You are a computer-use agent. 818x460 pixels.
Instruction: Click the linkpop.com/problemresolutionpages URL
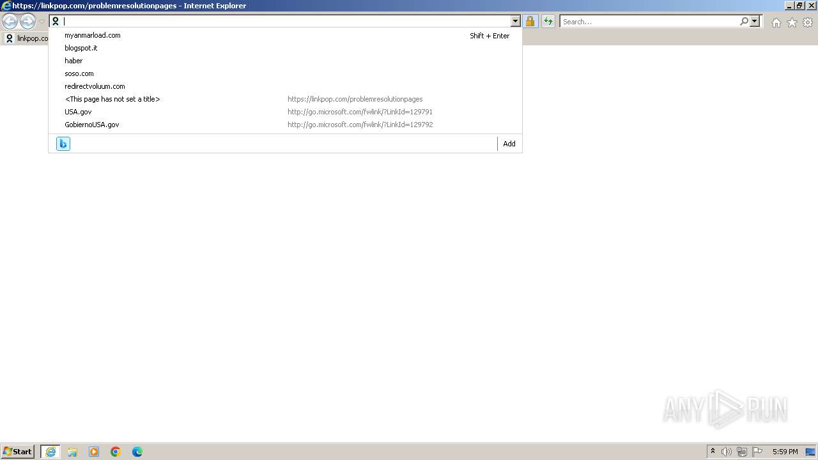pos(355,99)
